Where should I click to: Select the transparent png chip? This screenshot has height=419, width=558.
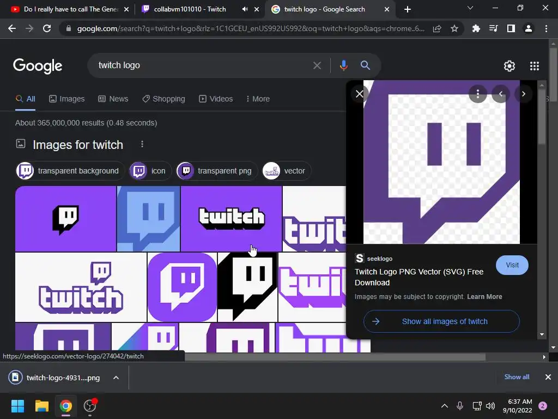click(x=216, y=171)
